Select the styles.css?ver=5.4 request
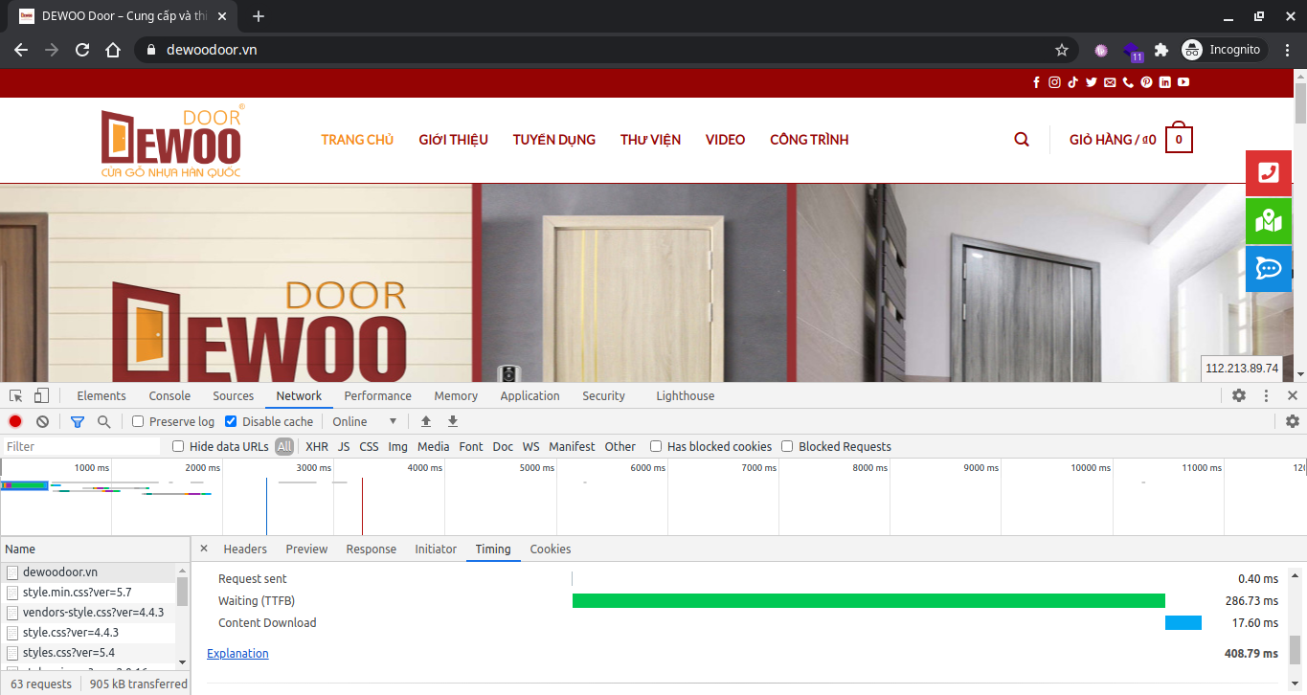The width and height of the screenshot is (1307, 695). [88, 653]
